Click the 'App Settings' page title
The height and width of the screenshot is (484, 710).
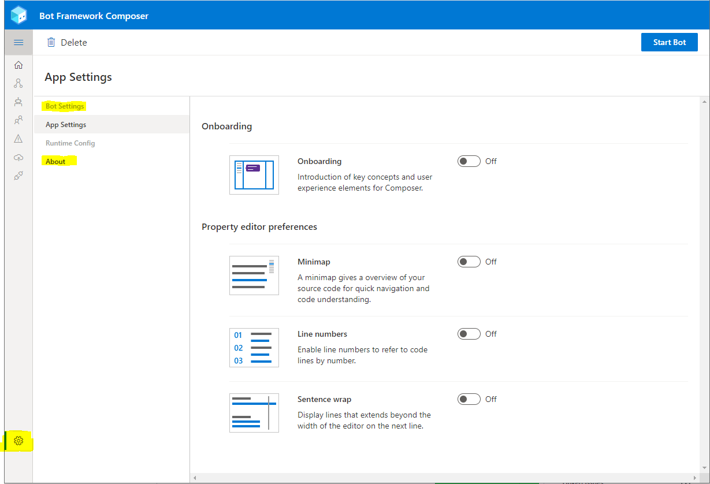click(x=78, y=77)
